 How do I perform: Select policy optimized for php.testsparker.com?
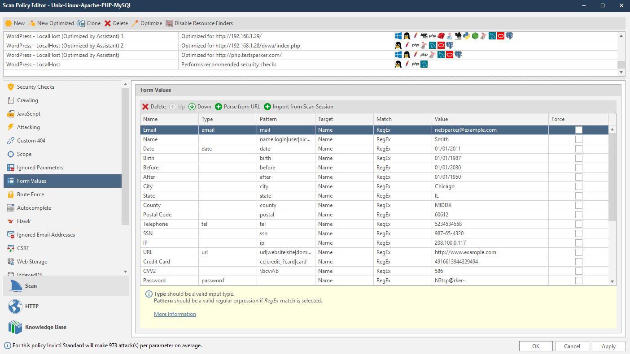click(x=311, y=55)
